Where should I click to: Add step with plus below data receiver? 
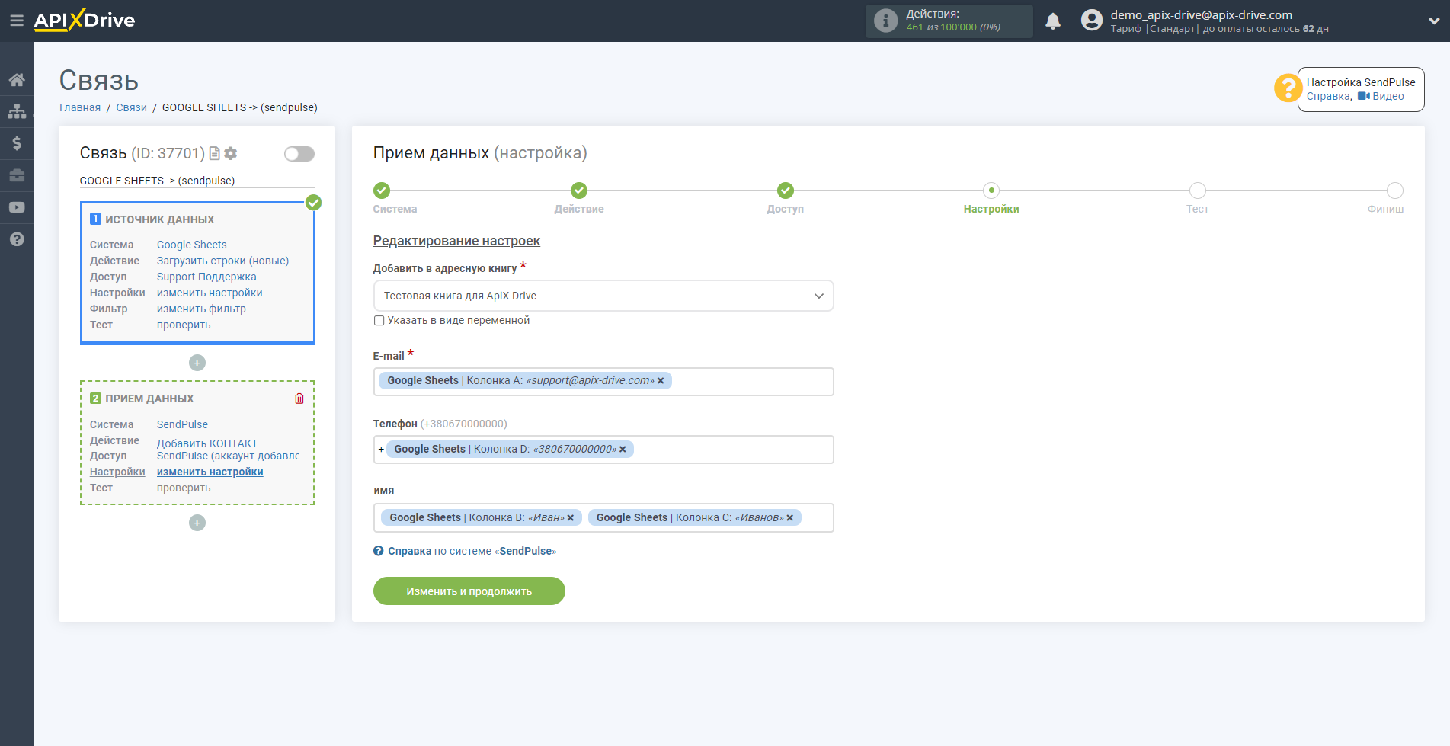click(197, 523)
